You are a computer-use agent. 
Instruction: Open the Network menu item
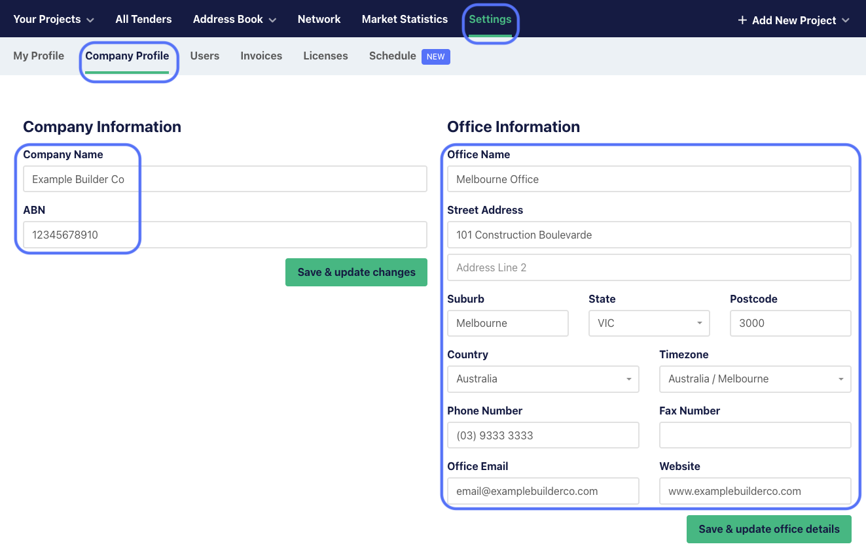click(319, 20)
